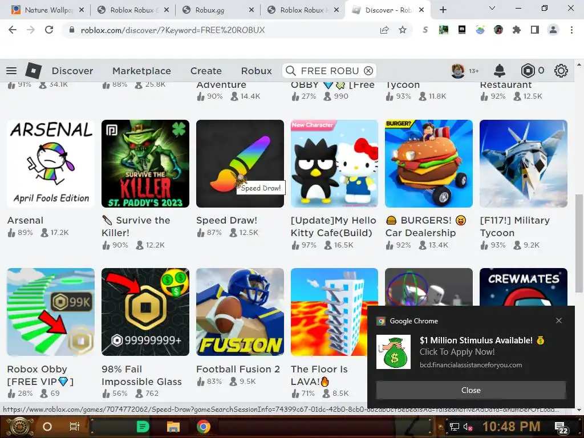Click the address bar URL
This screenshot has height=438, width=584.
[x=172, y=30]
